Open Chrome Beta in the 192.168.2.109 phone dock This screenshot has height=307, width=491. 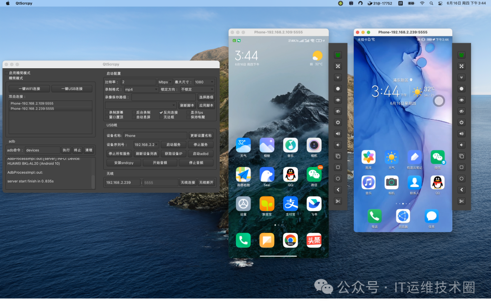tap(290, 240)
